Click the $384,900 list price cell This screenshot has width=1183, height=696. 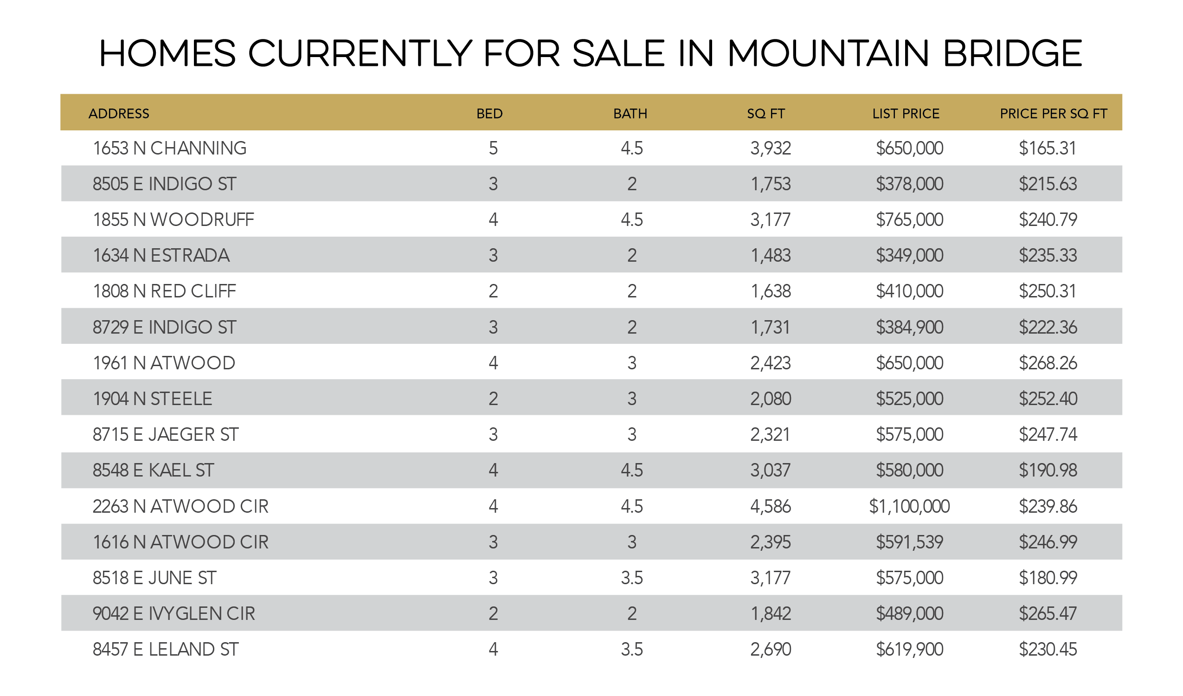click(x=909, y=327)
